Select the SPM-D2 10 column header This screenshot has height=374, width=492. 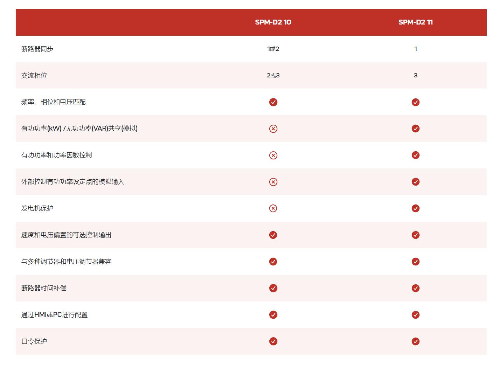[x=273, y=22]
